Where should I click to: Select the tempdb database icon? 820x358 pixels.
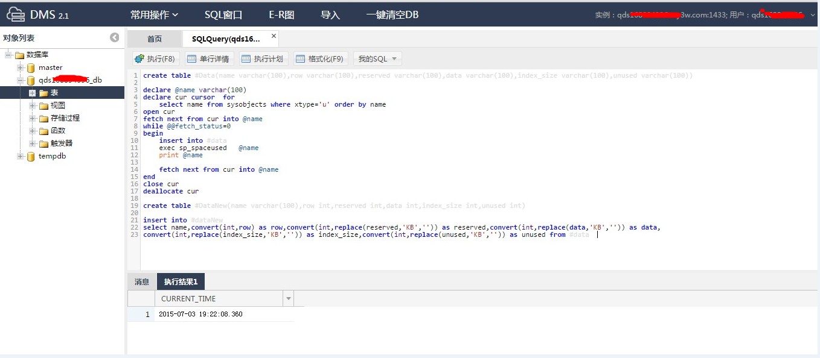coord(31,157)
